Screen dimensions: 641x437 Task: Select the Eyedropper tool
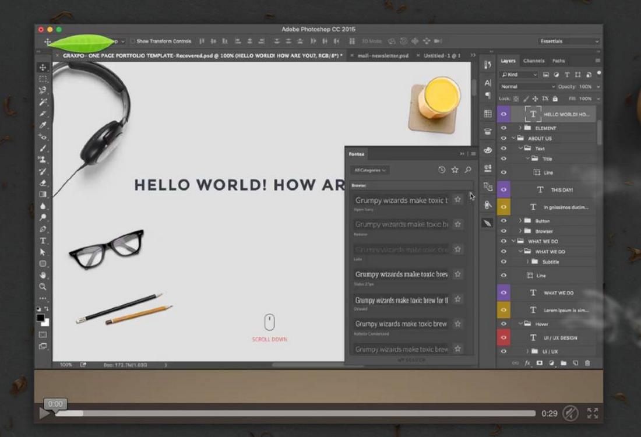click(x=43, y=125)
